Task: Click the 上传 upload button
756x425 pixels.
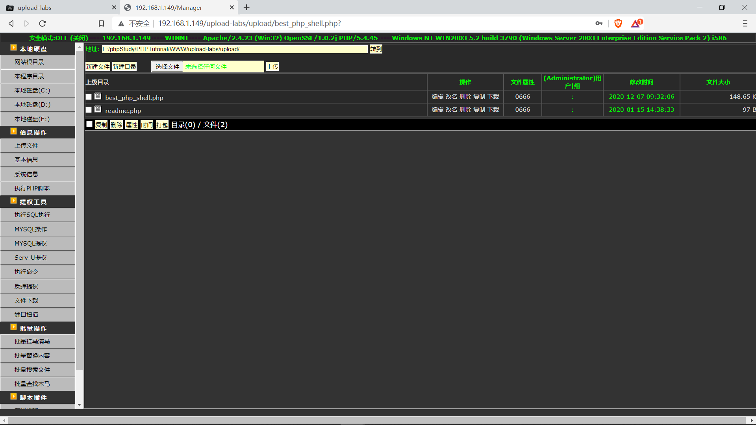Action: click(272, 67)
